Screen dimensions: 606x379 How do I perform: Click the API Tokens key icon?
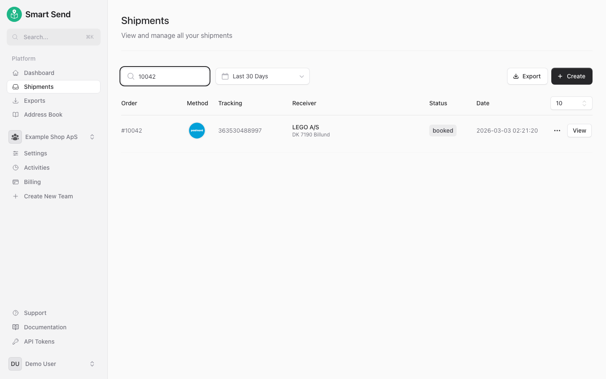point(16,341)
